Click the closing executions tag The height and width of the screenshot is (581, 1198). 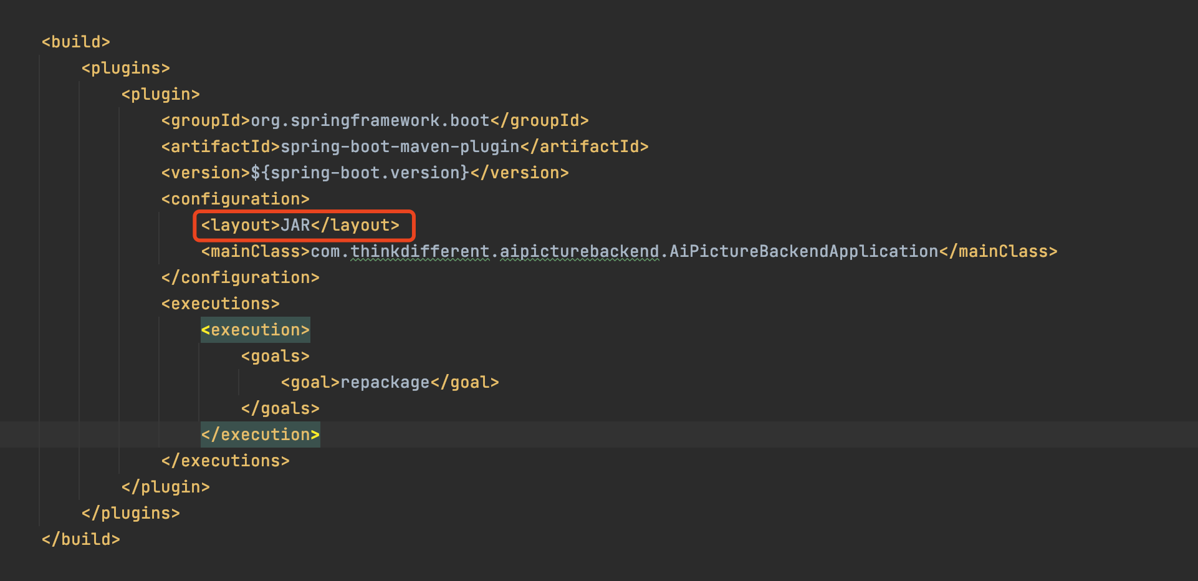[225, 461]
